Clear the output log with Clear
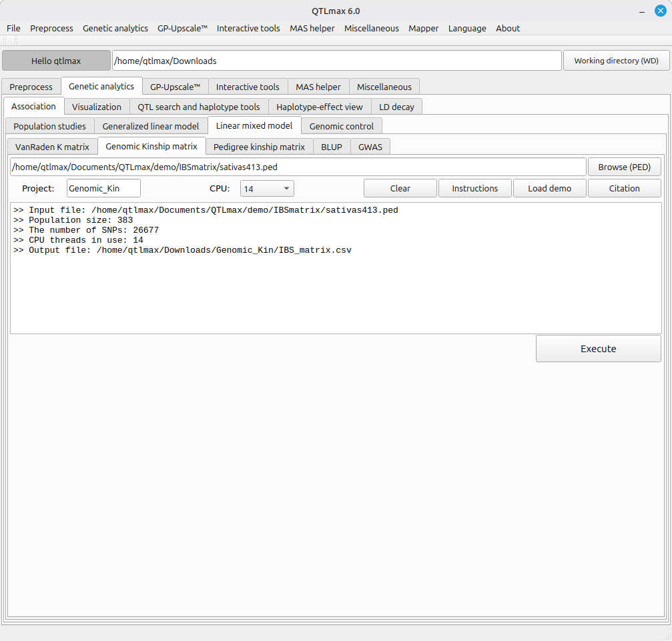Screen dimensions: 672x641 click(400, 189)
